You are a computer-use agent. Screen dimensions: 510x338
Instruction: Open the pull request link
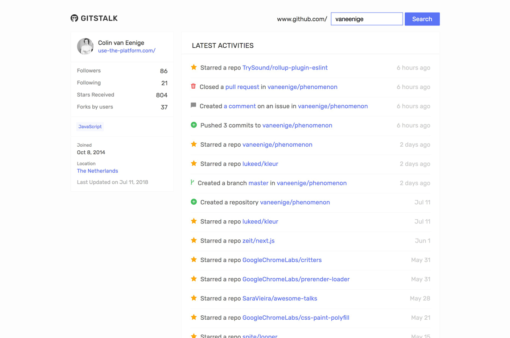coord(243,87)
